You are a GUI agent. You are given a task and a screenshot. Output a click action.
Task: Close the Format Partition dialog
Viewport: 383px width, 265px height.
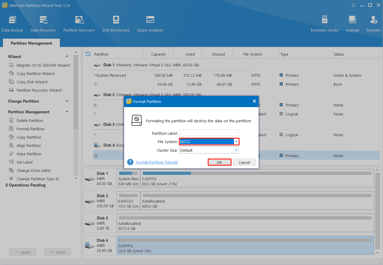point(254,101)
